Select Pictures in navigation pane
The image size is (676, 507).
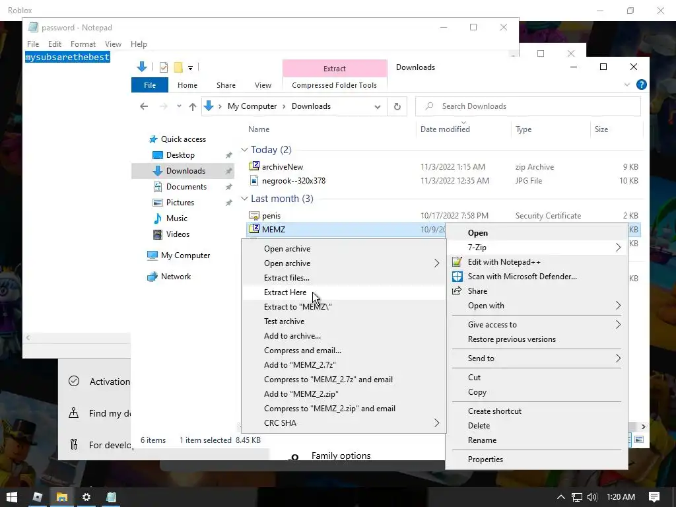(180, 203)
